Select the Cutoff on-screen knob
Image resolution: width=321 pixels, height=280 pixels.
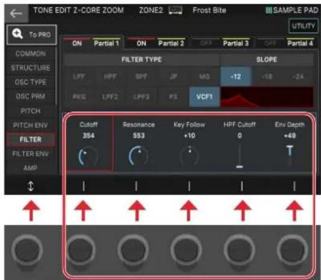coord(88,156)
